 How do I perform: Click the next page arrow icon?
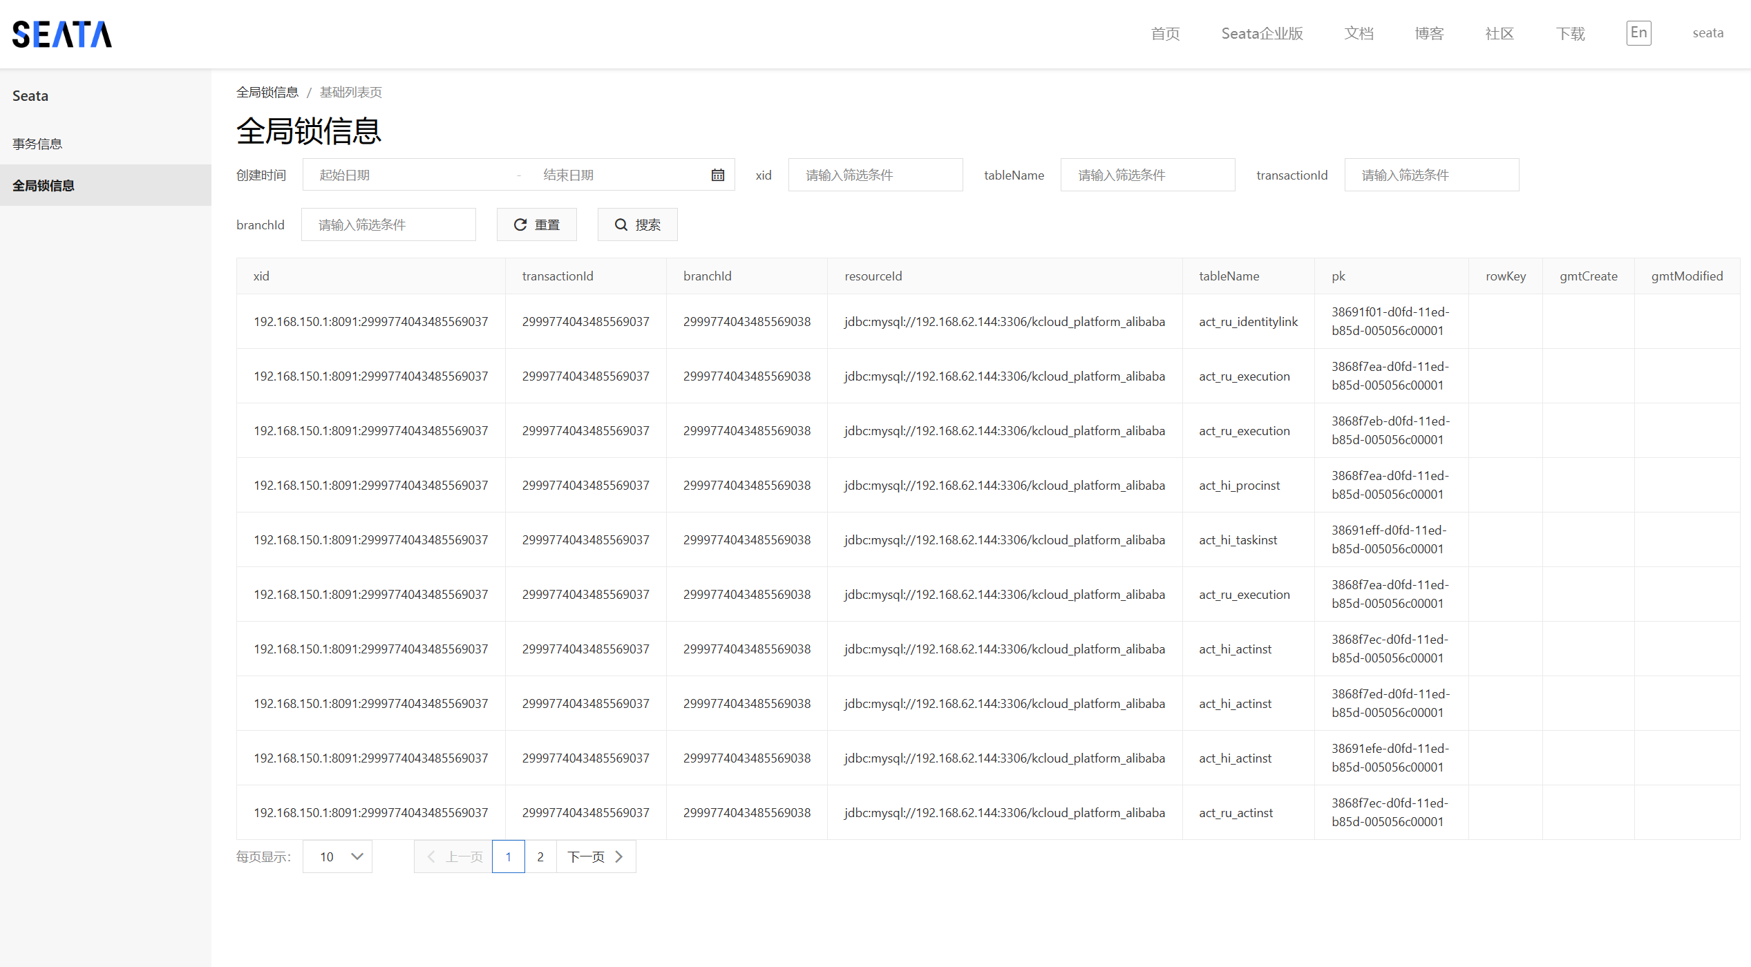pyautogui.click(x=619, y=856)
